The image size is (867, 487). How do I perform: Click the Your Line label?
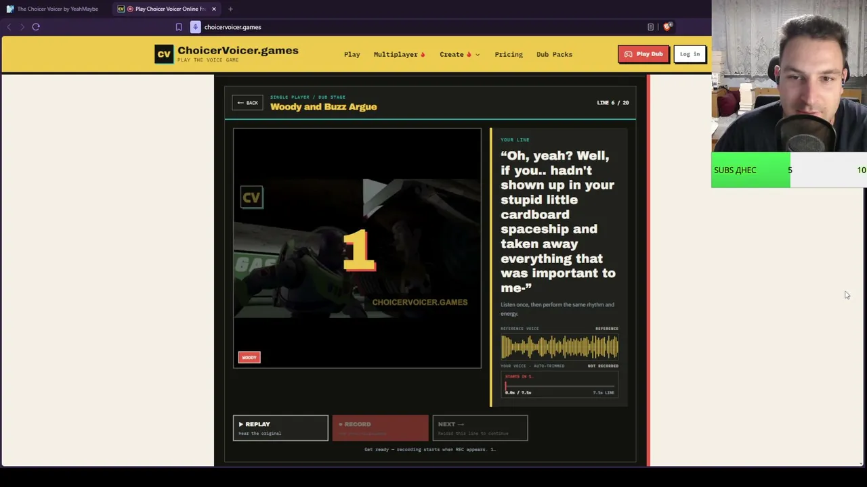click(x=515, y=140)
